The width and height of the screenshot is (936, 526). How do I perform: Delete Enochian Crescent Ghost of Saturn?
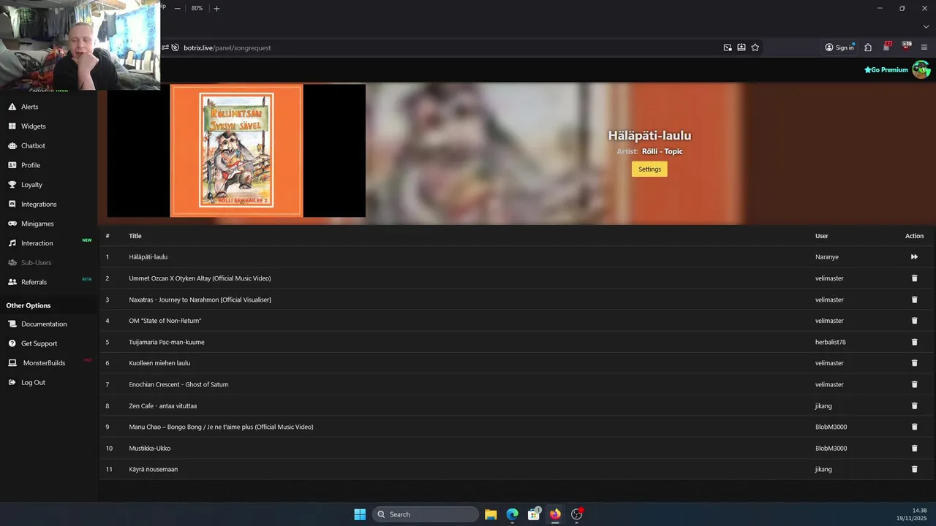914,384
